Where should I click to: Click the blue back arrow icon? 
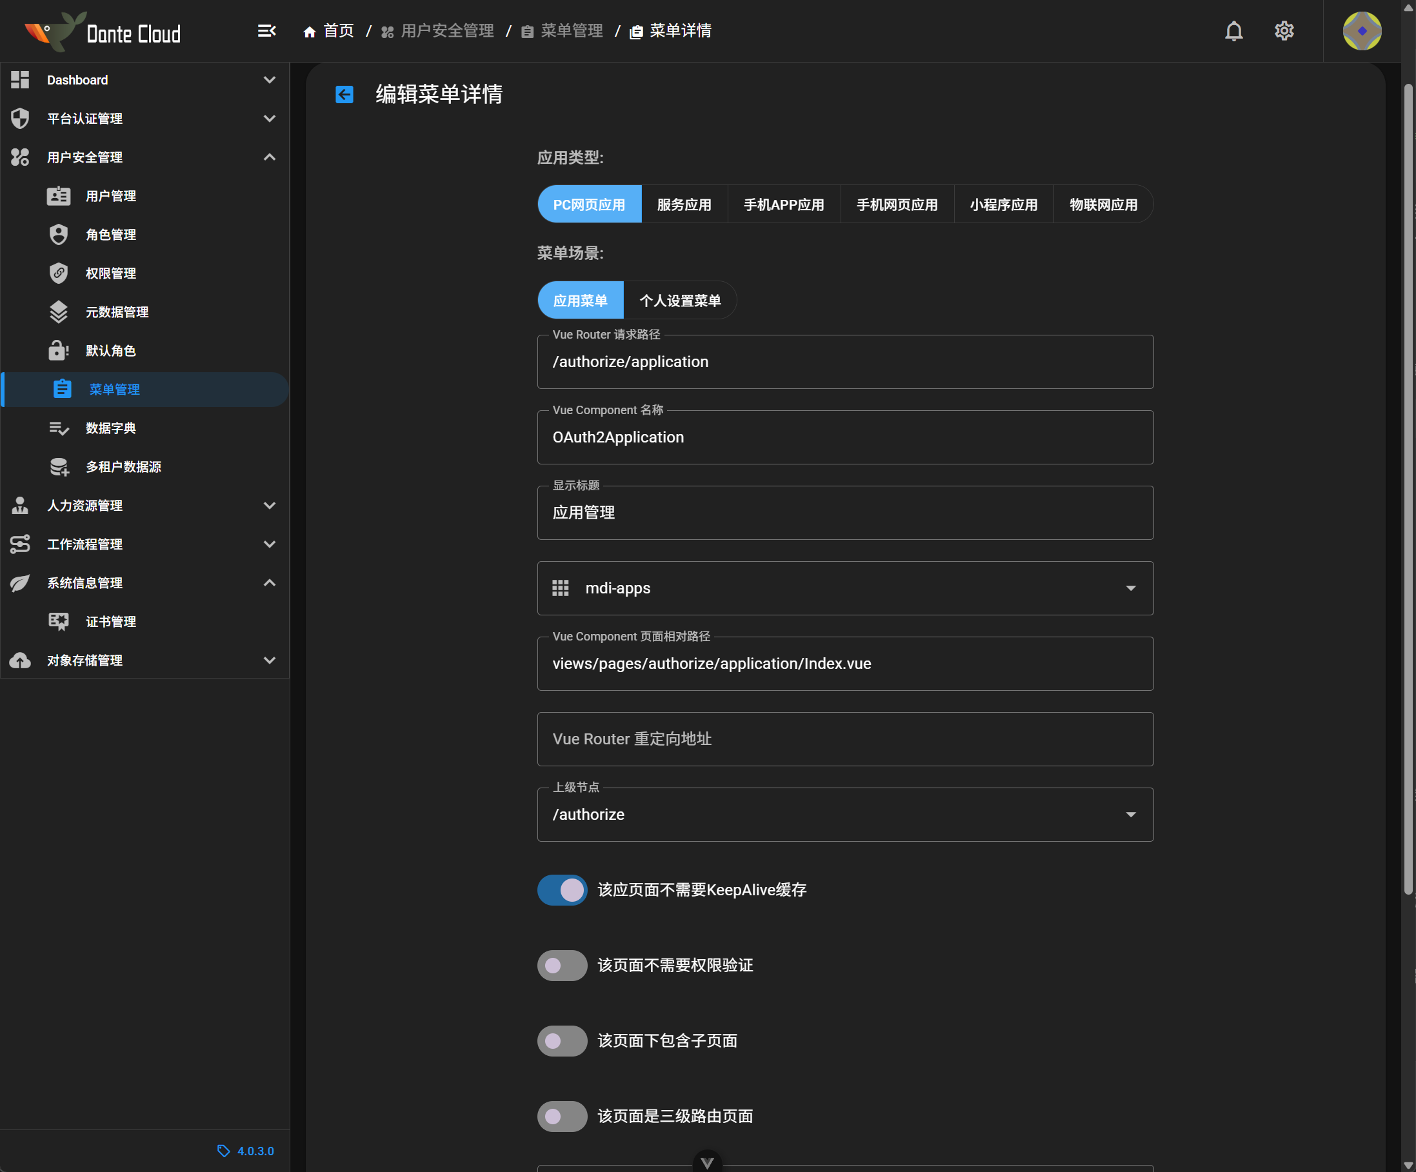344,94
